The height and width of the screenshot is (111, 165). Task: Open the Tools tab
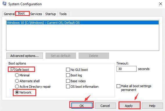point(63,14)
